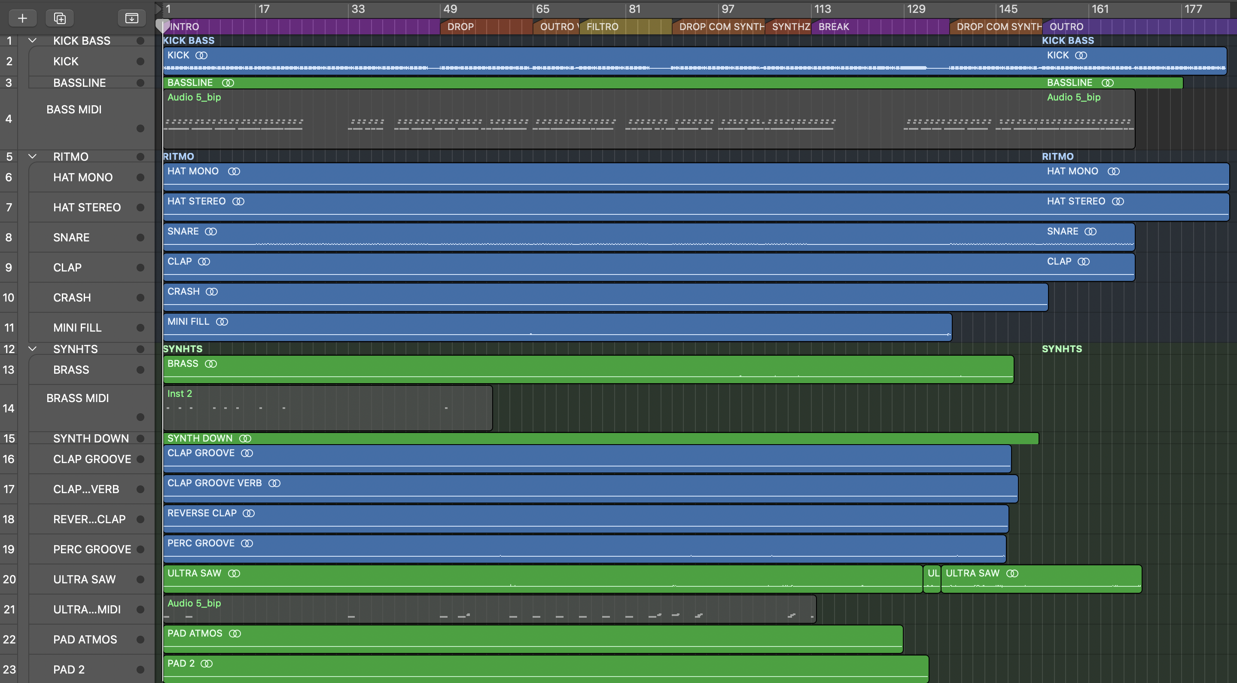Screen dimensions: 1237x683
Task: Click the loop icon on BASSLINE region
Action: click(228, 82)
